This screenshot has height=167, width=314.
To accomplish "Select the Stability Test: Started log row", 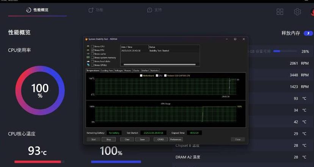I will pyautogui.click(x=160, y=51).
